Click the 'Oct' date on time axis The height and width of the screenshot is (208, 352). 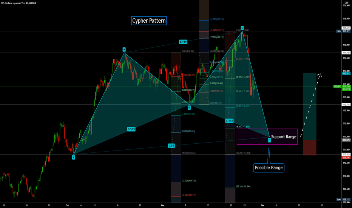tap(67, 205)
